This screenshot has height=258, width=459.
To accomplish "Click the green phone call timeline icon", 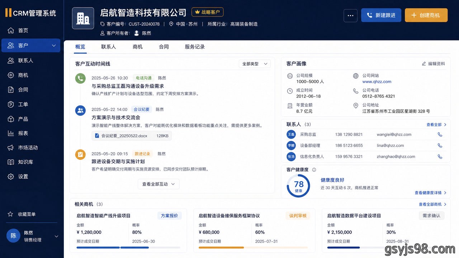I will click(80, 78).
